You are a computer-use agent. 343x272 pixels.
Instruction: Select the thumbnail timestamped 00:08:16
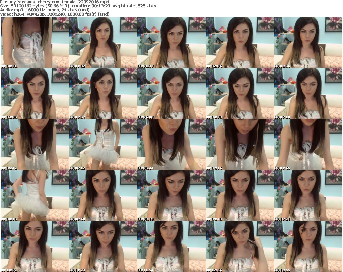tap(35, 196)
